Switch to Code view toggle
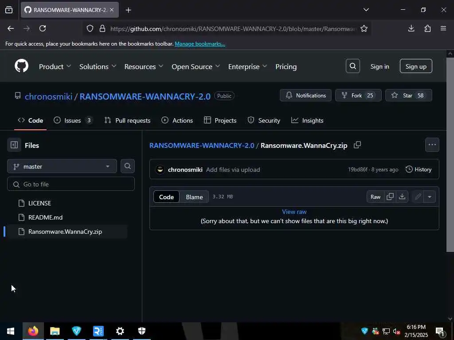 (167, 197)
